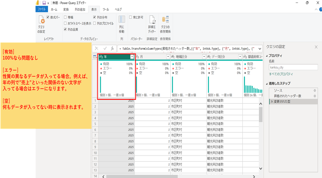Enable the 常に許可 checkbox
Viewport: 322px width, 178px height.
(130, 17)
